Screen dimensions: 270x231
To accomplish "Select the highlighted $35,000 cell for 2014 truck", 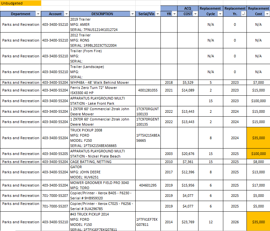I will (x=258, y=222).
